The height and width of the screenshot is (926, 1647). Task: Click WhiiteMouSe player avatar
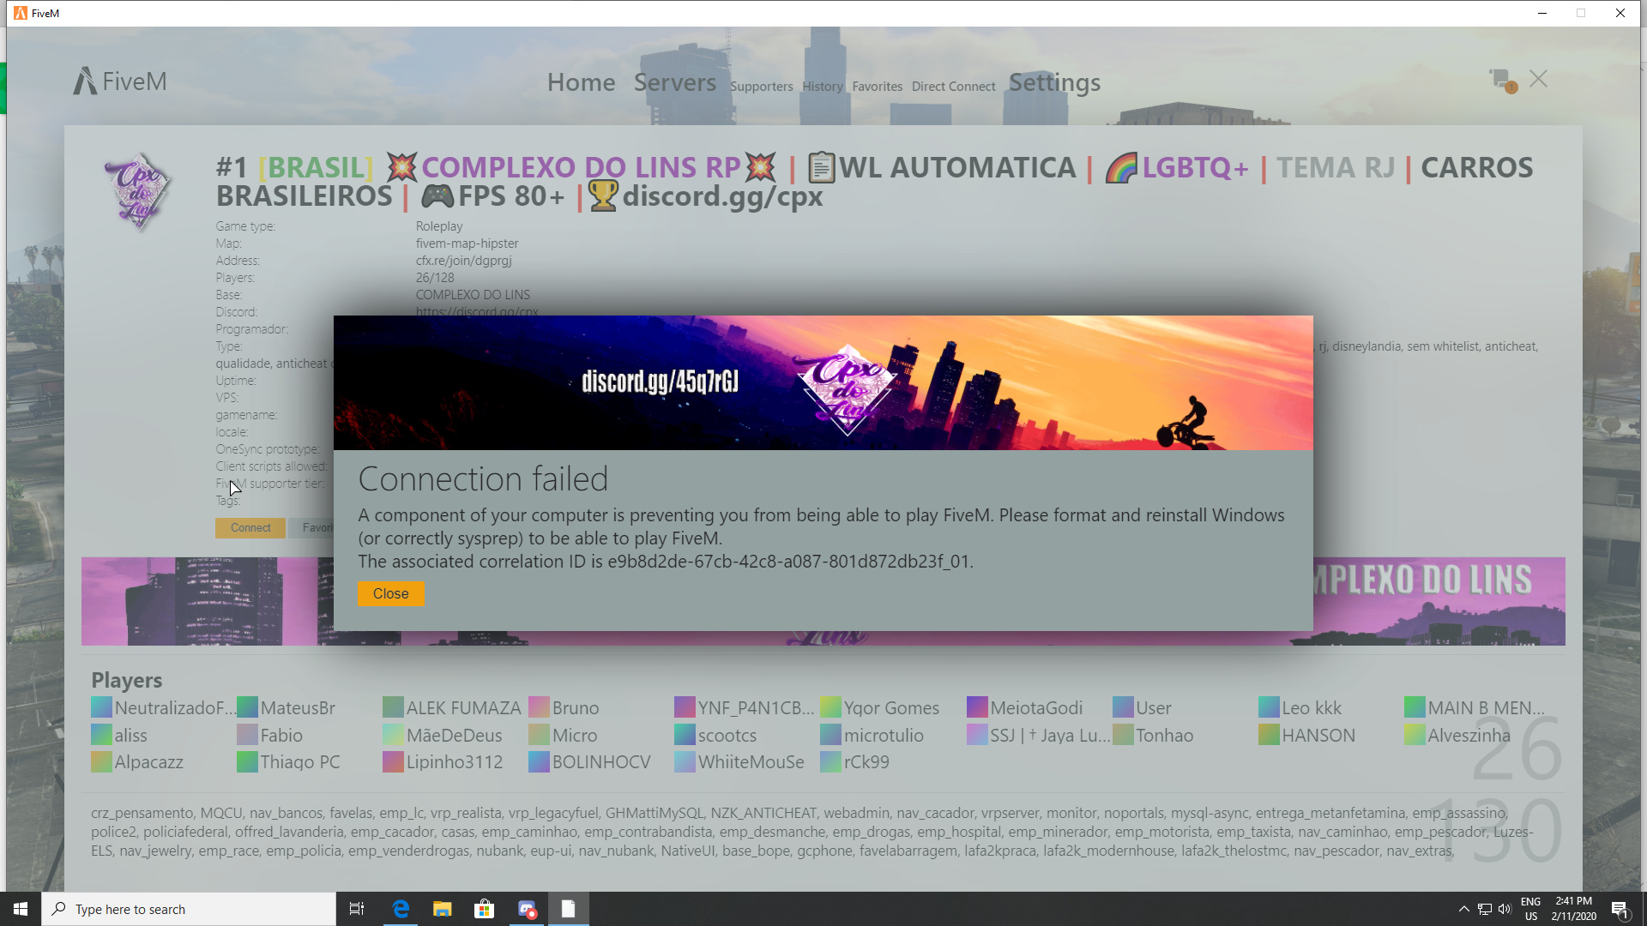pyautogui.click(x=685, y=761)
